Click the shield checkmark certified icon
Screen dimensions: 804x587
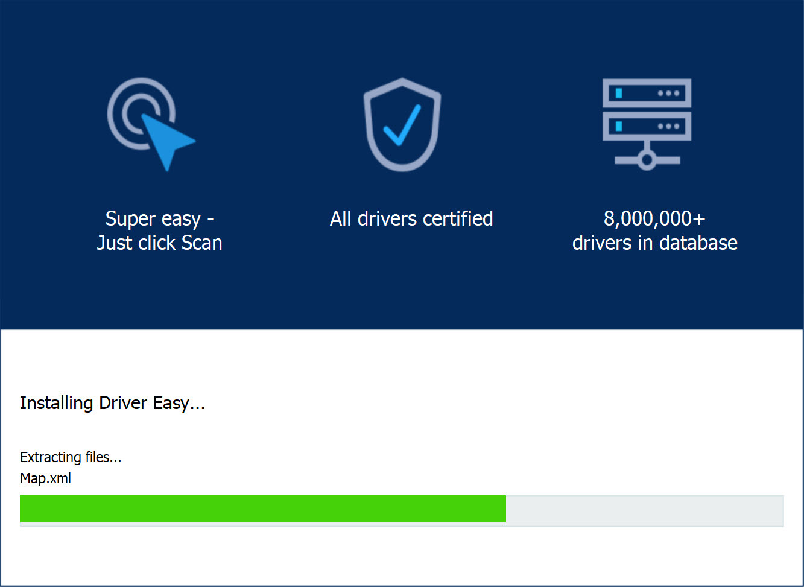pos(402,124)
